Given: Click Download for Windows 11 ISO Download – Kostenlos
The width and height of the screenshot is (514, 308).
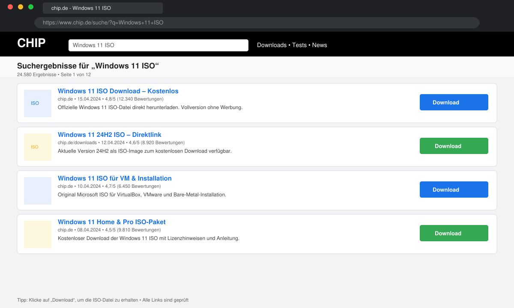Looking at the screenshot, I should point(454,102).
